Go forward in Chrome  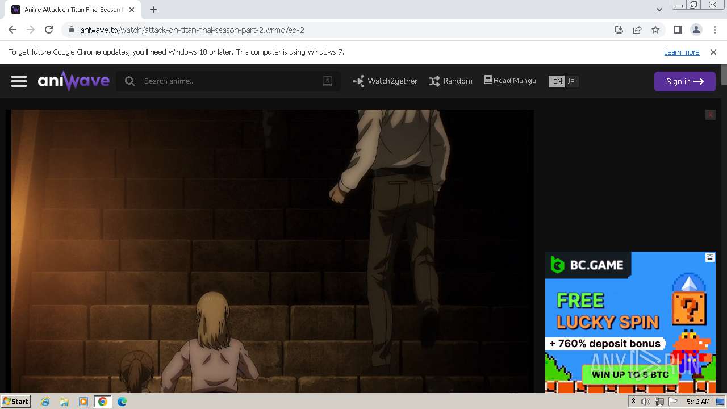click(31, 30)
